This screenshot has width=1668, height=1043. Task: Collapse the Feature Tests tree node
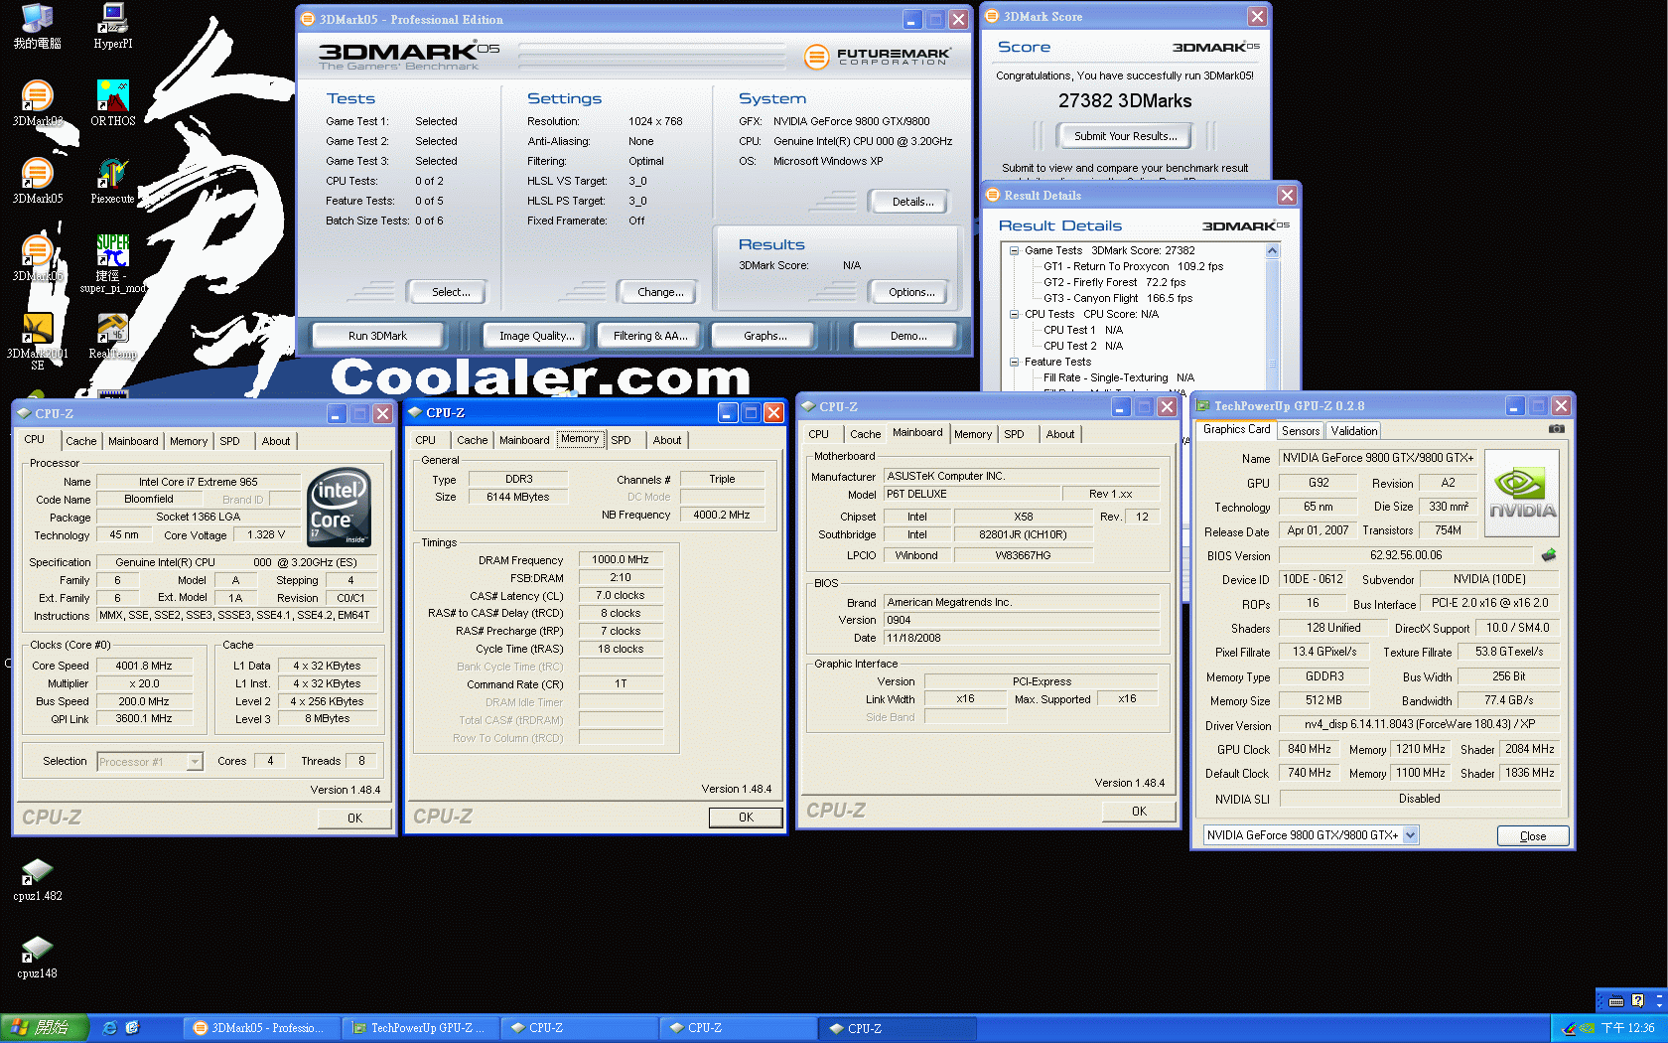(x=1014, y=363)
